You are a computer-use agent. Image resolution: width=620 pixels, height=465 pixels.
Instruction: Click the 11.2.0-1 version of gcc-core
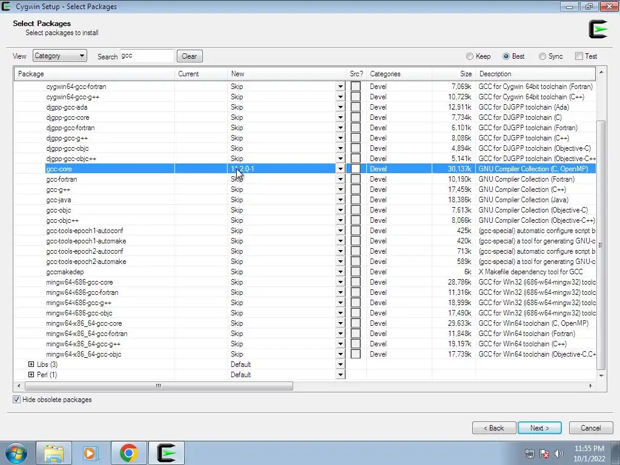tap(242, 169)
